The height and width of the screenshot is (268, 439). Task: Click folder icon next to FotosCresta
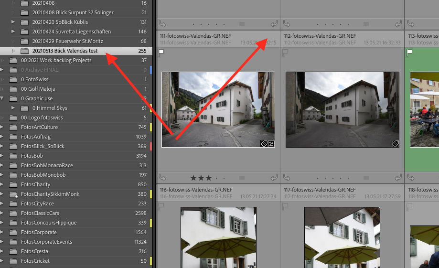point(13,251)
